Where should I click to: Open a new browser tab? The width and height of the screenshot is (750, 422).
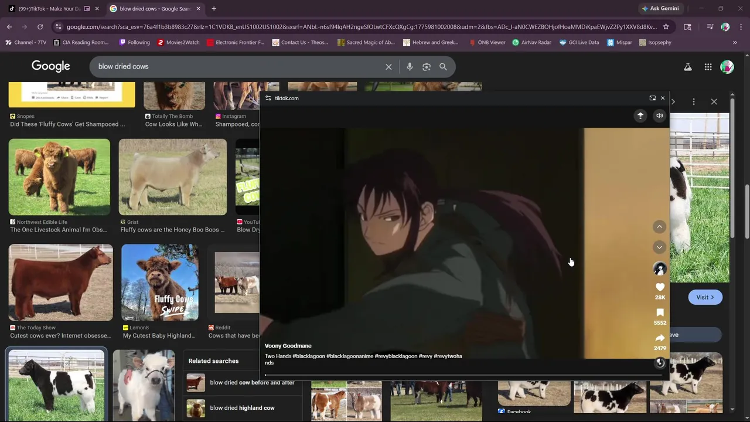tap(214, 9)
